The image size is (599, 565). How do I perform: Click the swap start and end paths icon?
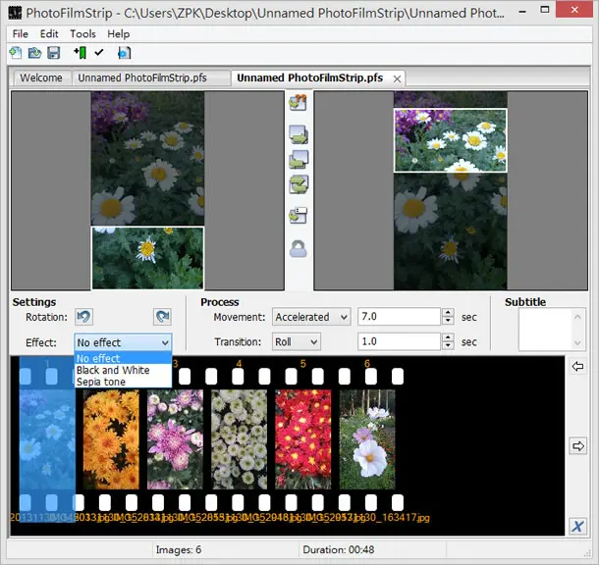point(298,184)
